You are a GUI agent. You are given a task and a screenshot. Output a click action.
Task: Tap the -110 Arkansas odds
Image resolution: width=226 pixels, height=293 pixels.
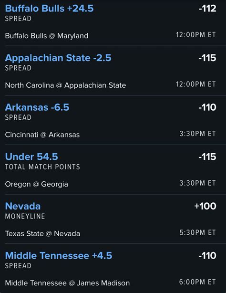click(x=207, y=107)
